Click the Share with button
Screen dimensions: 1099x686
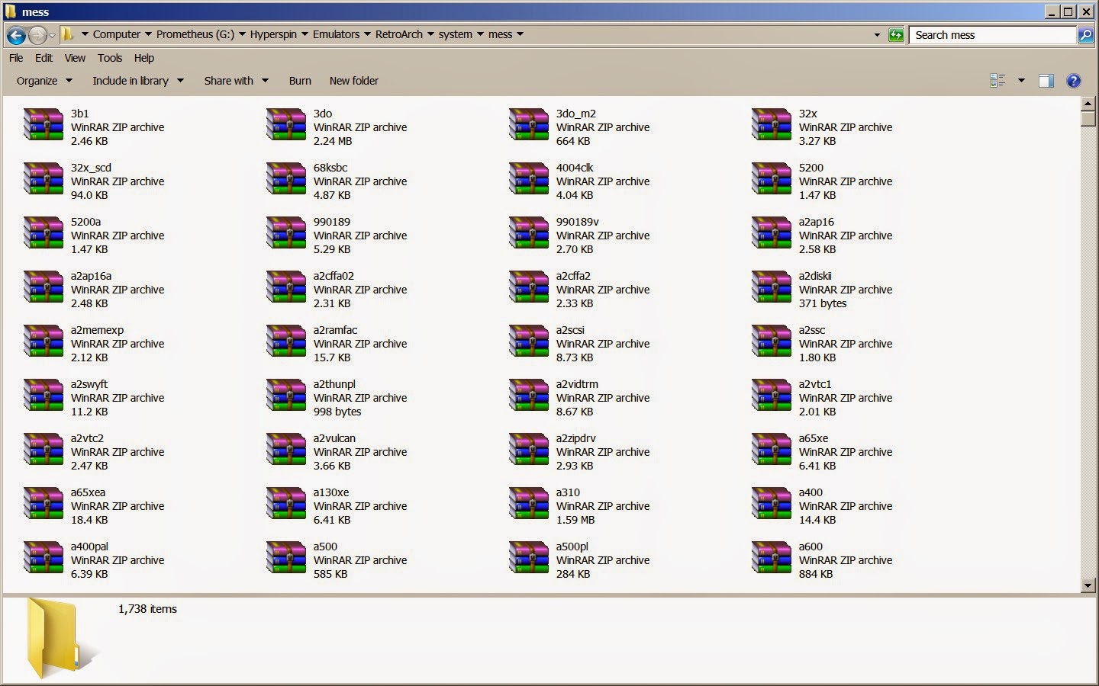pos(237,81)
